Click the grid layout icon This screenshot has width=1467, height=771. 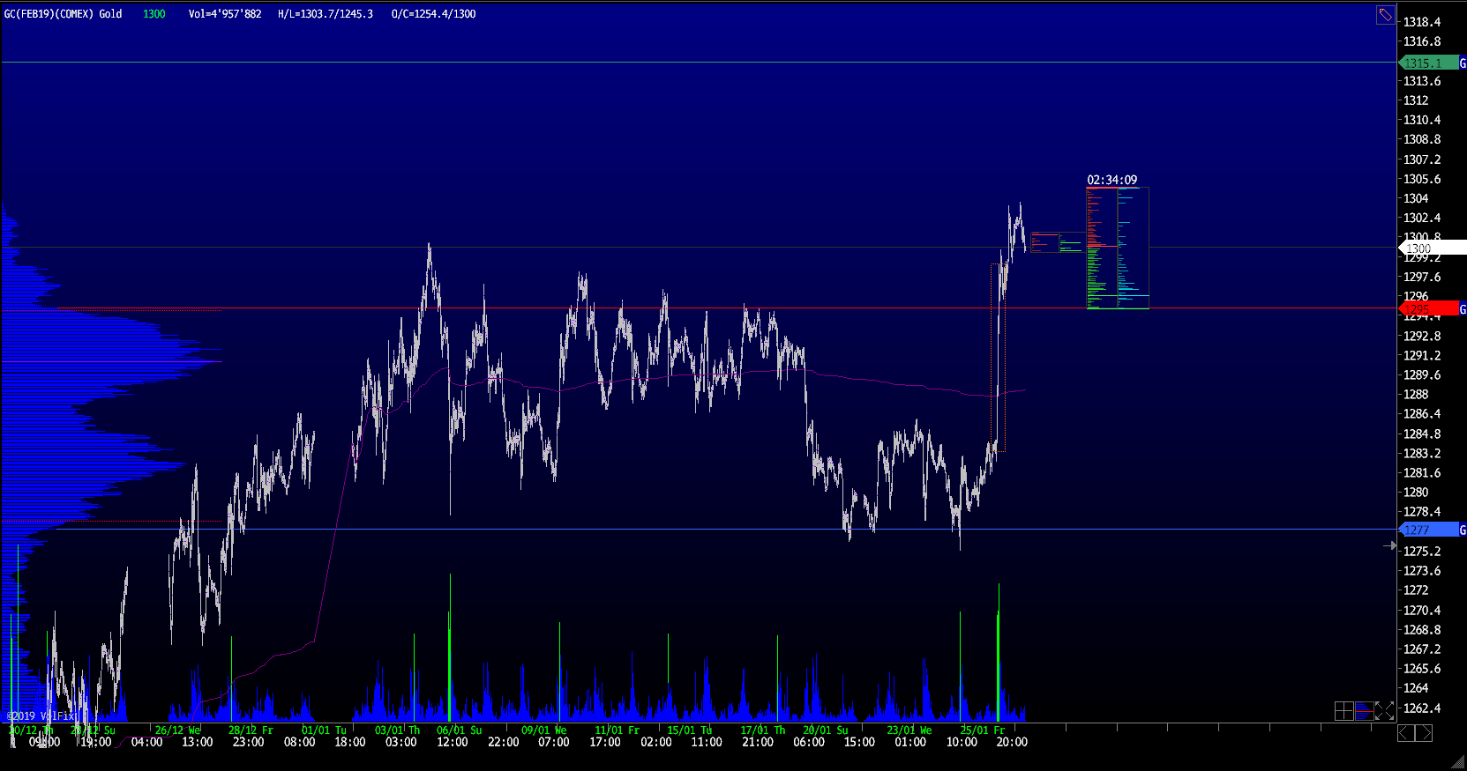pyautogui.click(x=1344, y=711)
